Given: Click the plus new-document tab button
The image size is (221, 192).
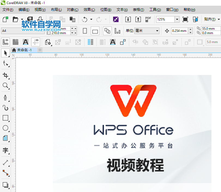Looking at the screenshot, I should click(x=40, y=50).
